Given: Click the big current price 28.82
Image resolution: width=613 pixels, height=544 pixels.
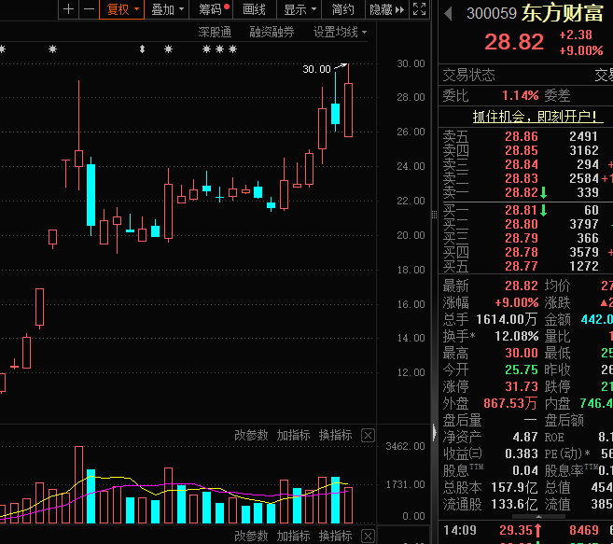Looking at the screenshot, I should pyautogui.click(x=514, y=42).
